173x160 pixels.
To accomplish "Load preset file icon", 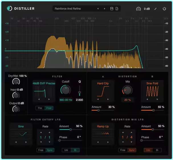I will pos(117,9).
